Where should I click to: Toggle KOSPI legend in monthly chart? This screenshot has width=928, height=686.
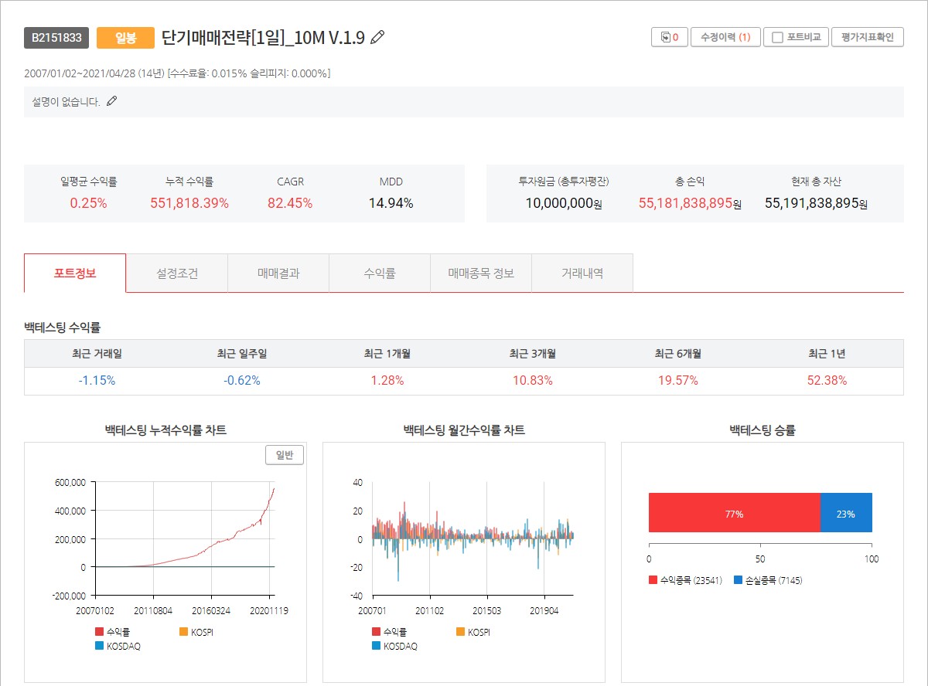point(473,631)
